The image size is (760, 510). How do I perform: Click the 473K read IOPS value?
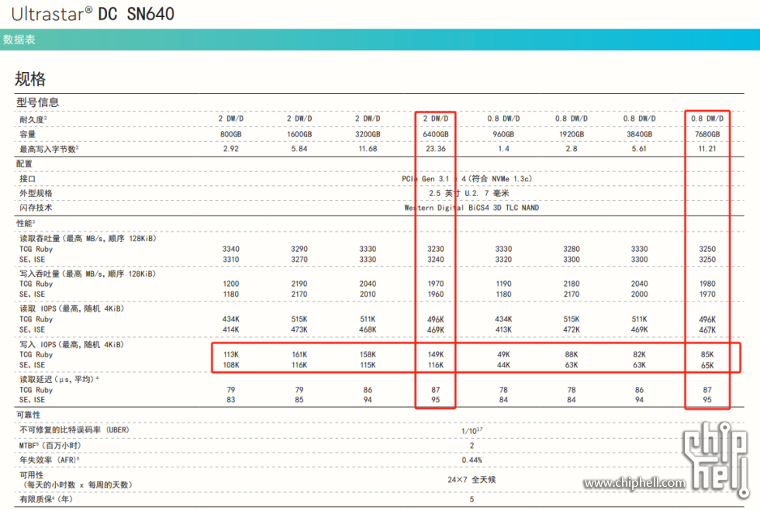point(299,330)
